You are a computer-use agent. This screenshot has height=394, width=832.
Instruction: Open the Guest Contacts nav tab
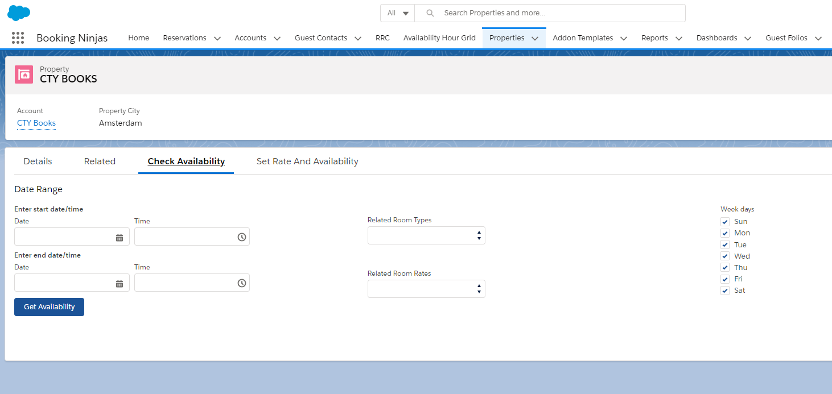[x=321, y=38]
